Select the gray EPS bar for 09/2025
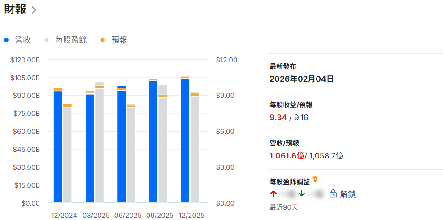443x220 pixels. 163,144
